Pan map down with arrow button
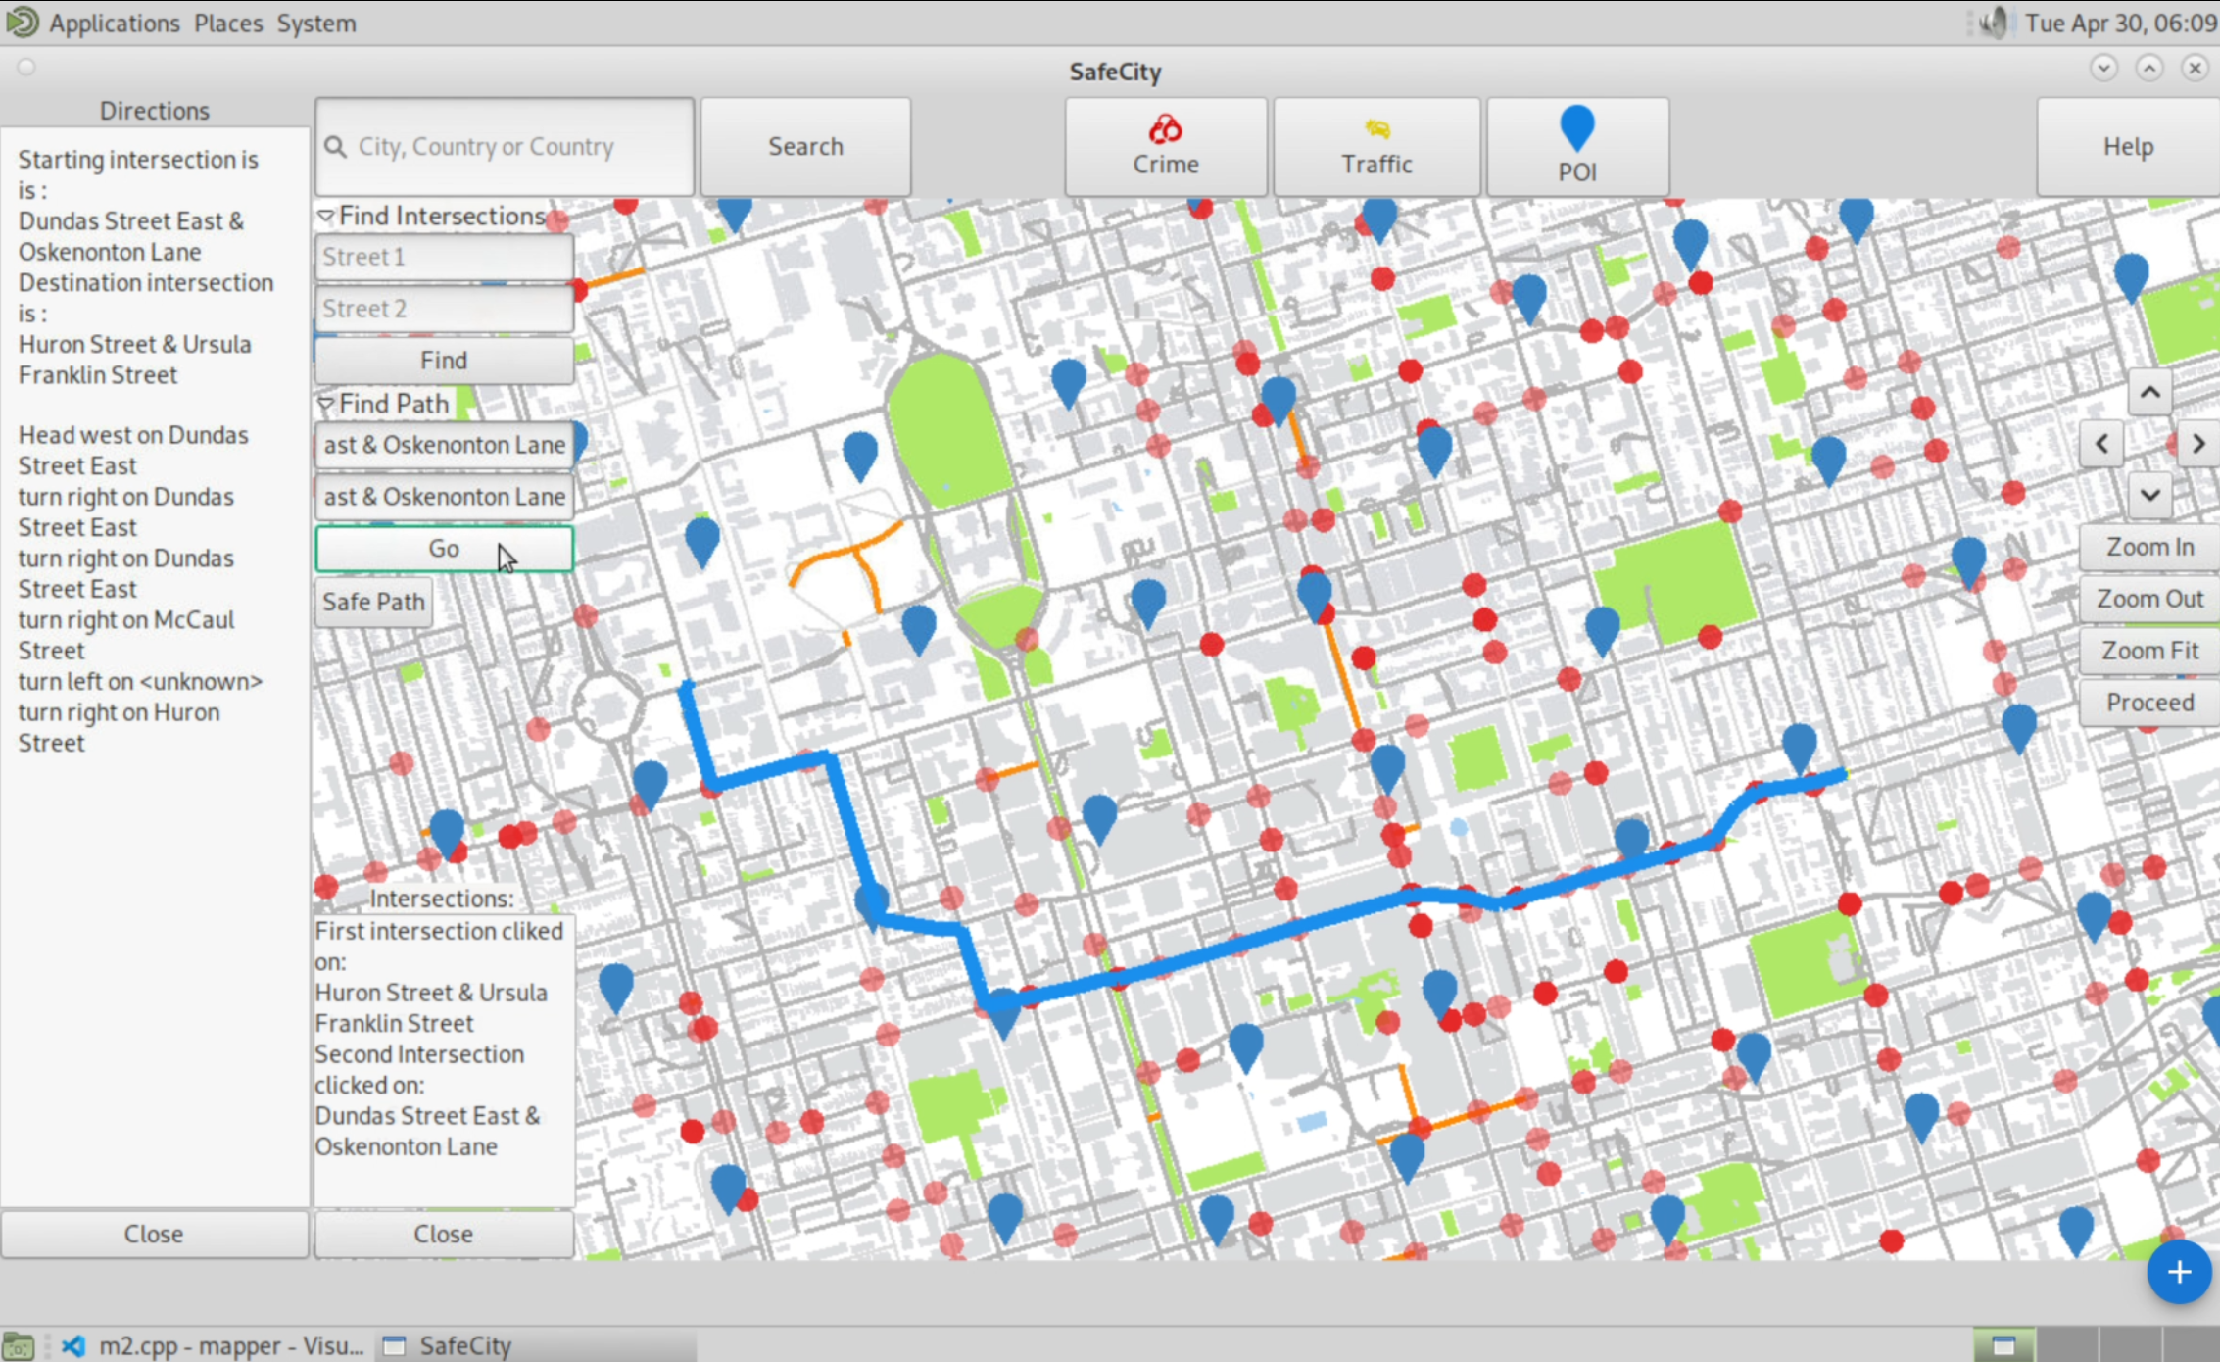 pyautogui.click(x=2149, y=495)
